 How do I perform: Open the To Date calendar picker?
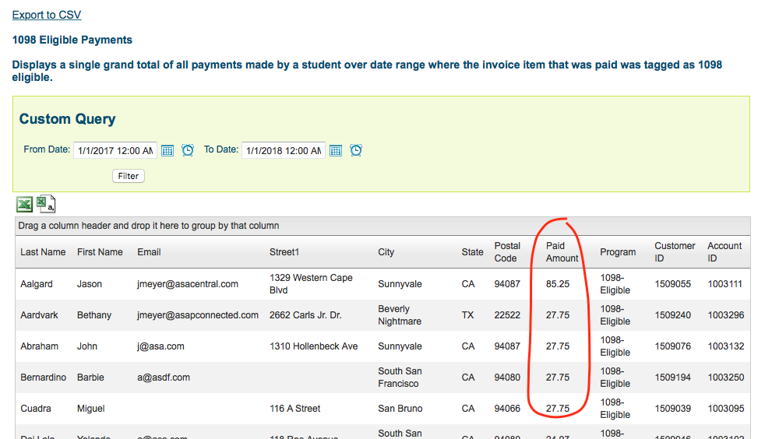pyautogui.click(x=336, y=150)
